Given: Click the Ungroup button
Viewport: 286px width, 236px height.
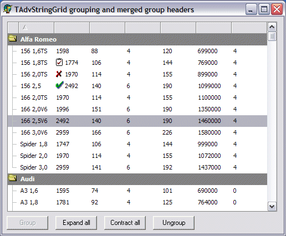Looking at the screenshot, I should (x=173, y=223).
